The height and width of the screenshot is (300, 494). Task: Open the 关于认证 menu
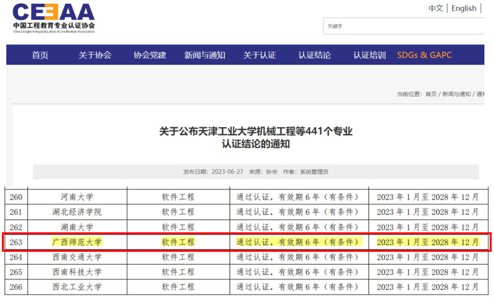pos(260,55)
